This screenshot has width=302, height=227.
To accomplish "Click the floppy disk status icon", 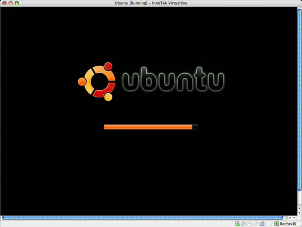I will [250, 224].
